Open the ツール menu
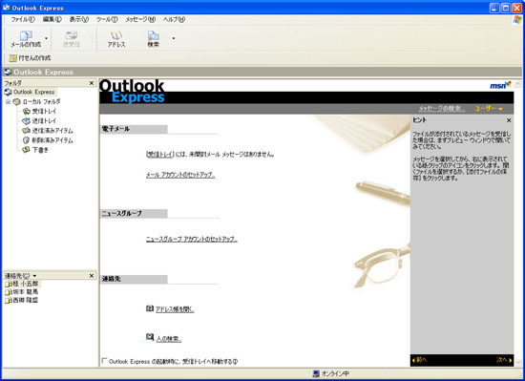 click(x=107, y=19)
